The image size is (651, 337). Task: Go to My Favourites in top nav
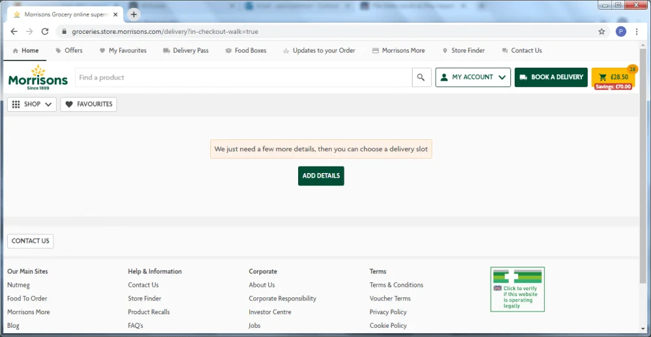tap(123, 51)
